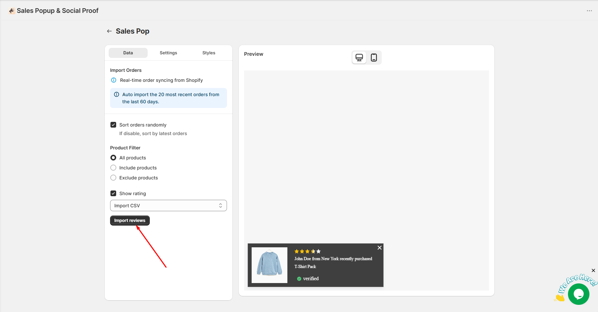Click the back arrow beside Sales Pop

tap(109, 31)
